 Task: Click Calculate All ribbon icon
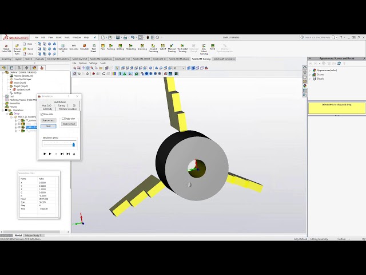63,48
